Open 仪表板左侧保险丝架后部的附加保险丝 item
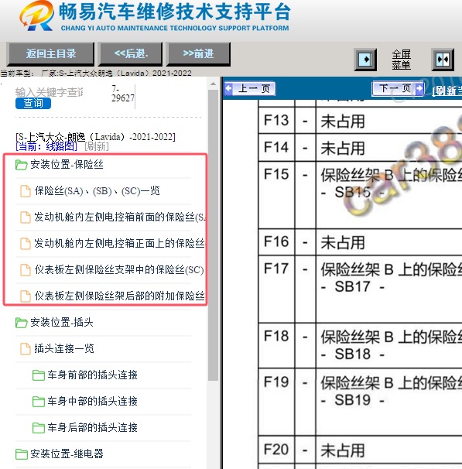Screen dimensions: 462x469 click(119, 296)
